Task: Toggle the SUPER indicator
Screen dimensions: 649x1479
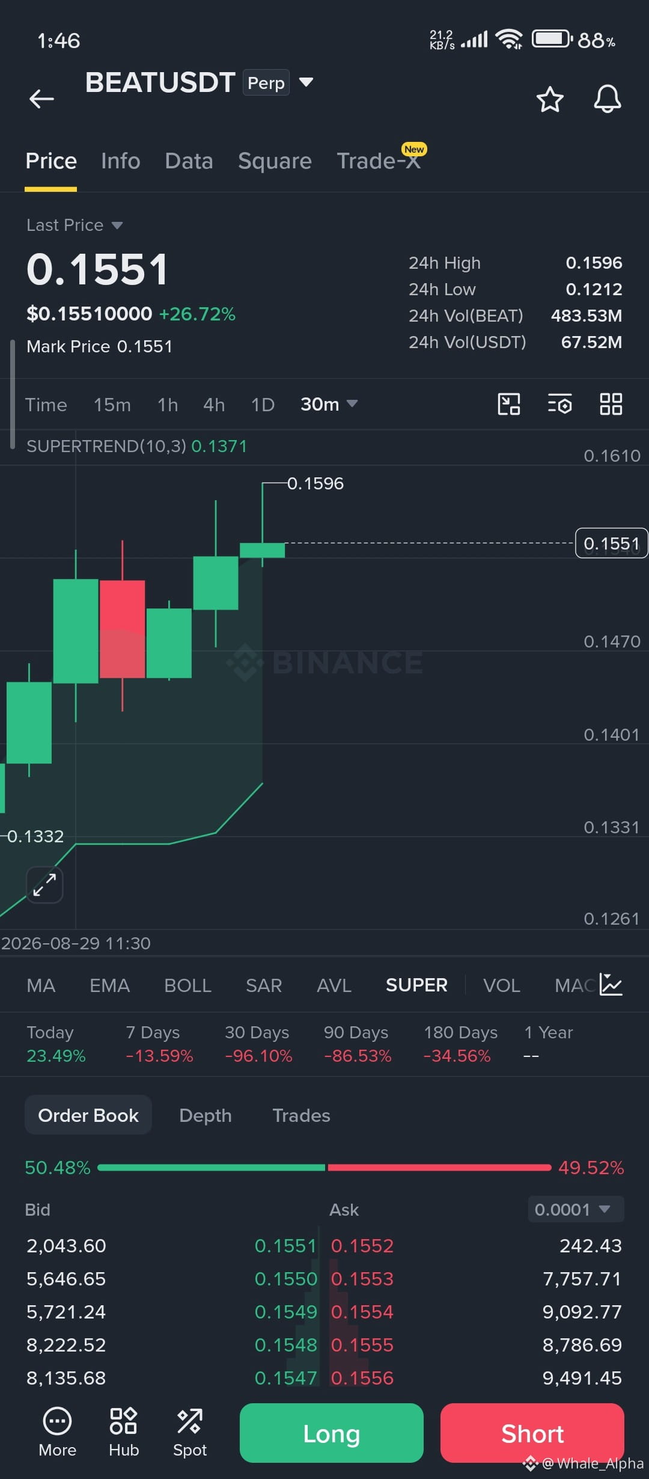Action: click(x=416, y=985)
